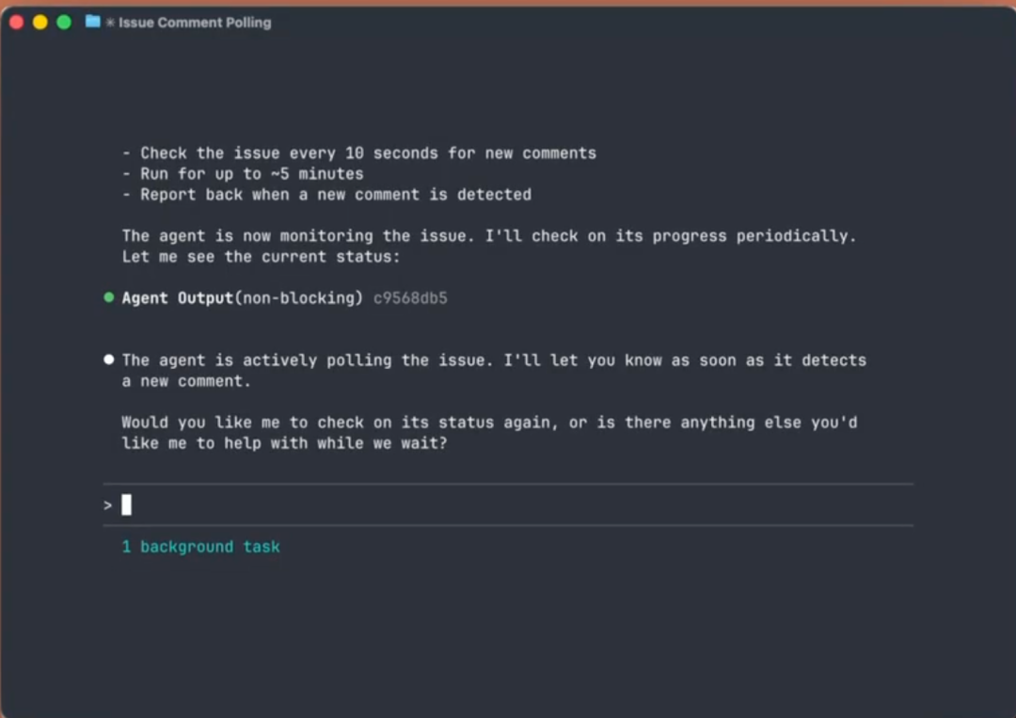Close the terminal window with red button
The image size is (1016, 718).
[16, 22]
